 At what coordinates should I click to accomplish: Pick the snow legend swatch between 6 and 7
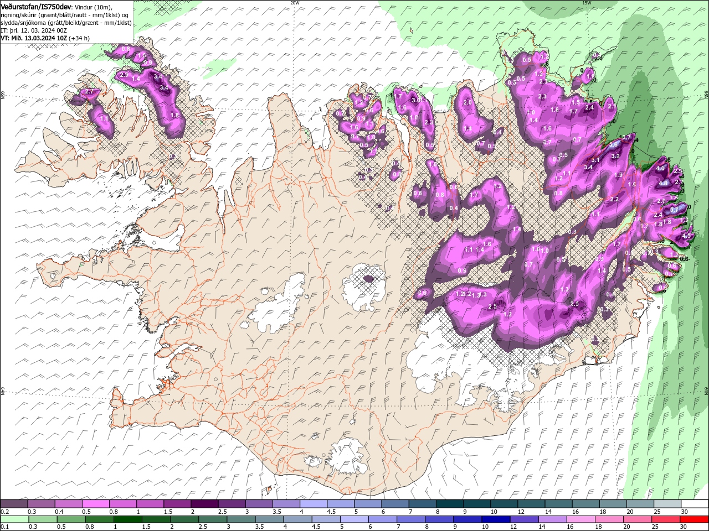click(395, 504)
